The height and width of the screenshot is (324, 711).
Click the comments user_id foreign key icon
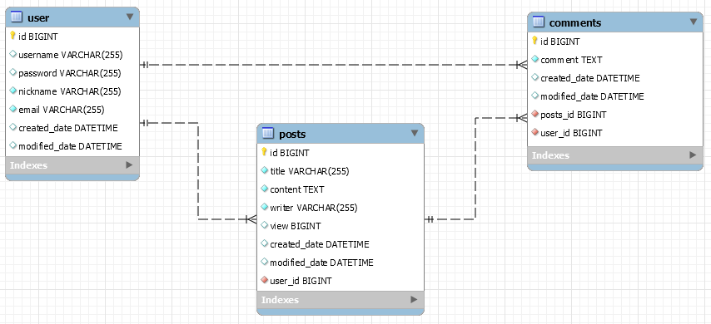[534, 133]
